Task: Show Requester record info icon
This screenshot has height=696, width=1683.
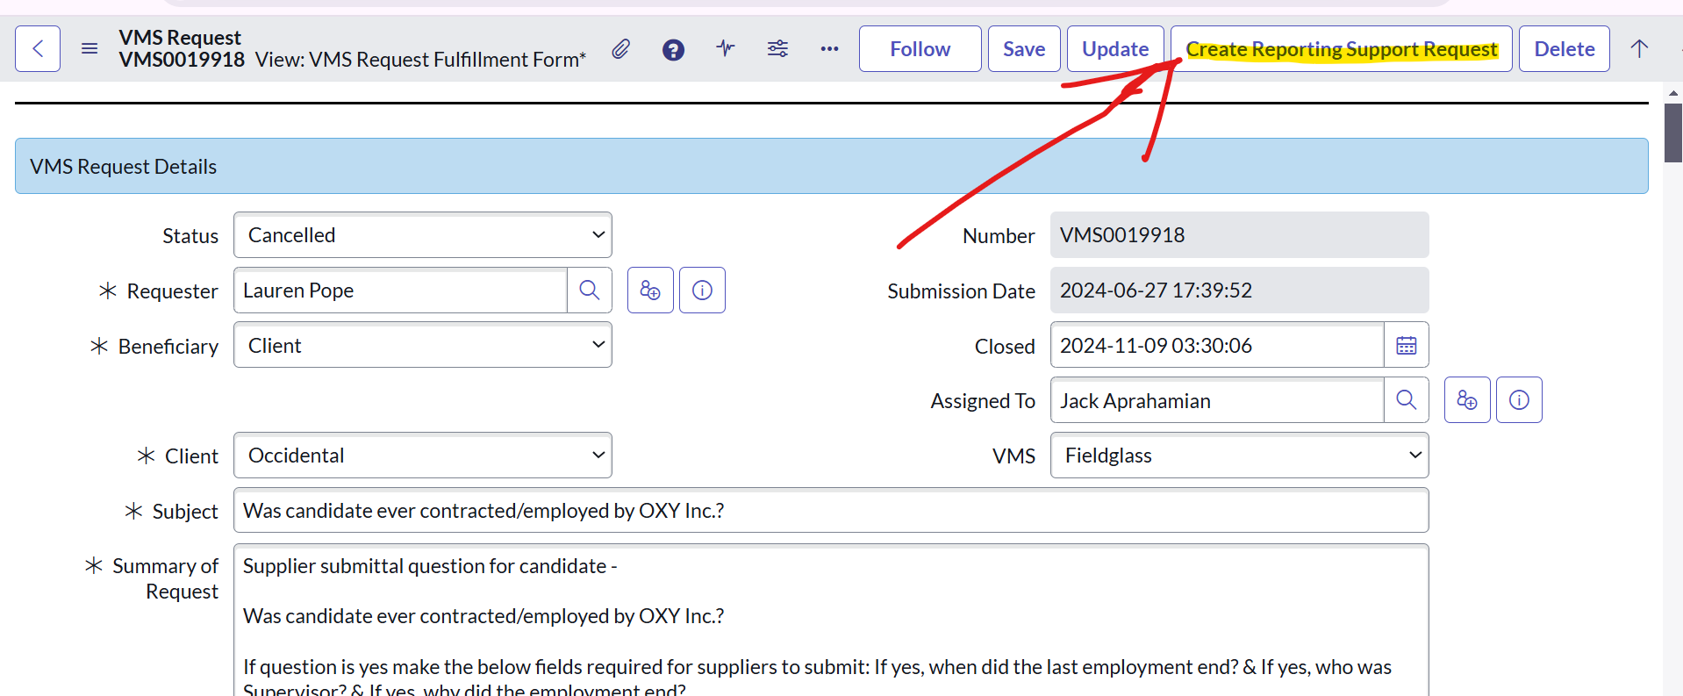Action: coord(702,291)
